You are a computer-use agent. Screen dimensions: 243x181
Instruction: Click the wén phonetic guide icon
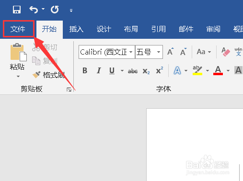click(238, 52)
